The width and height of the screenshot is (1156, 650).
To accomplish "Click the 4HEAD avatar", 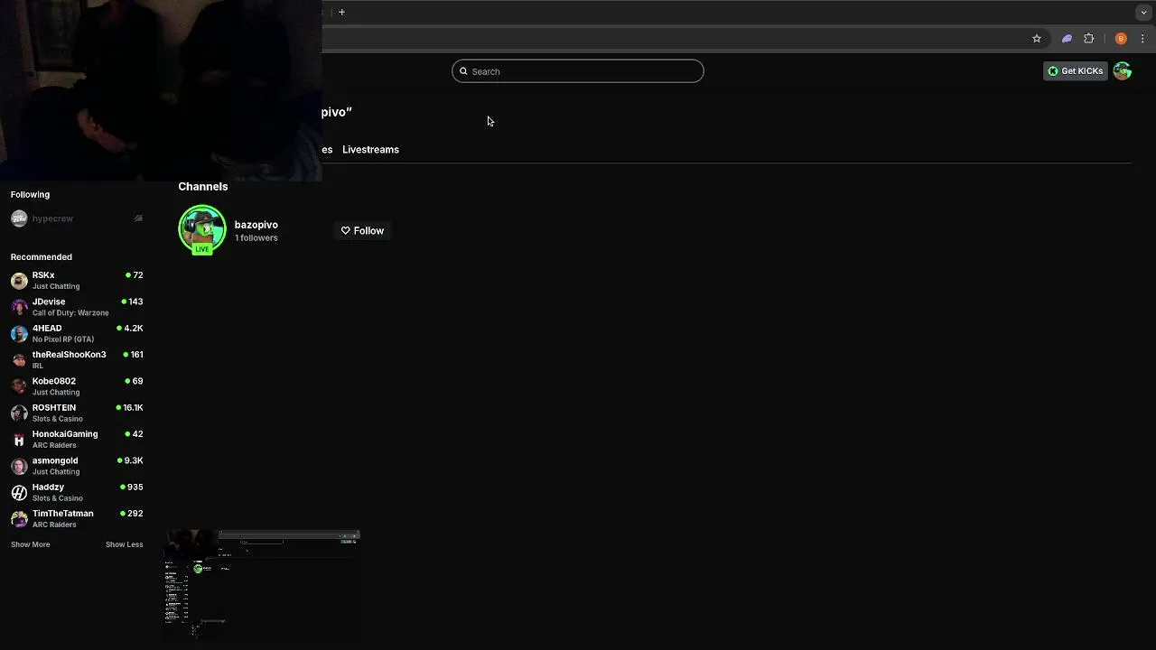I will (x=19, y=333).
